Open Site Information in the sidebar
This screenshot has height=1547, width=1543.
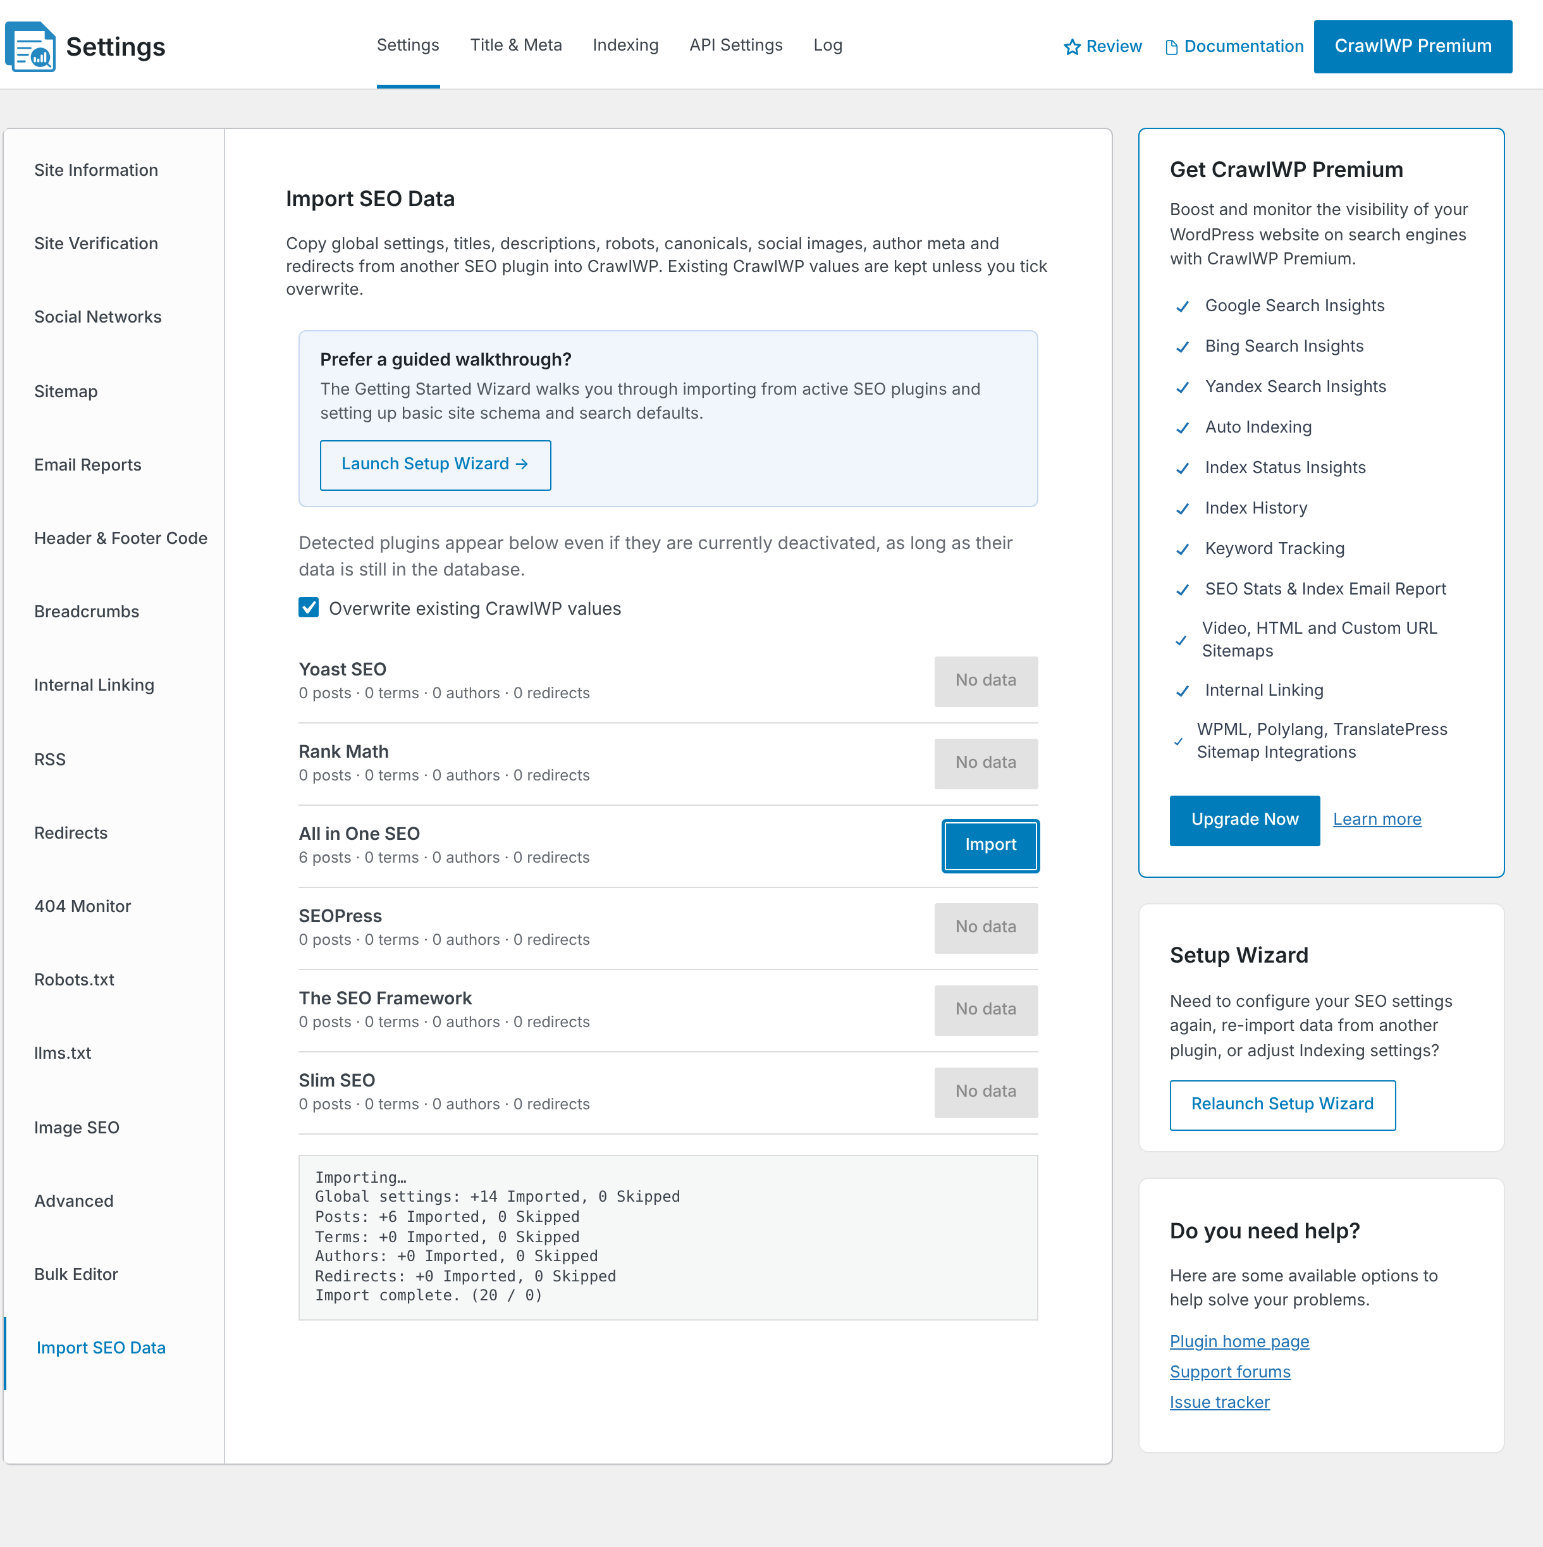[x=96, y=169]
